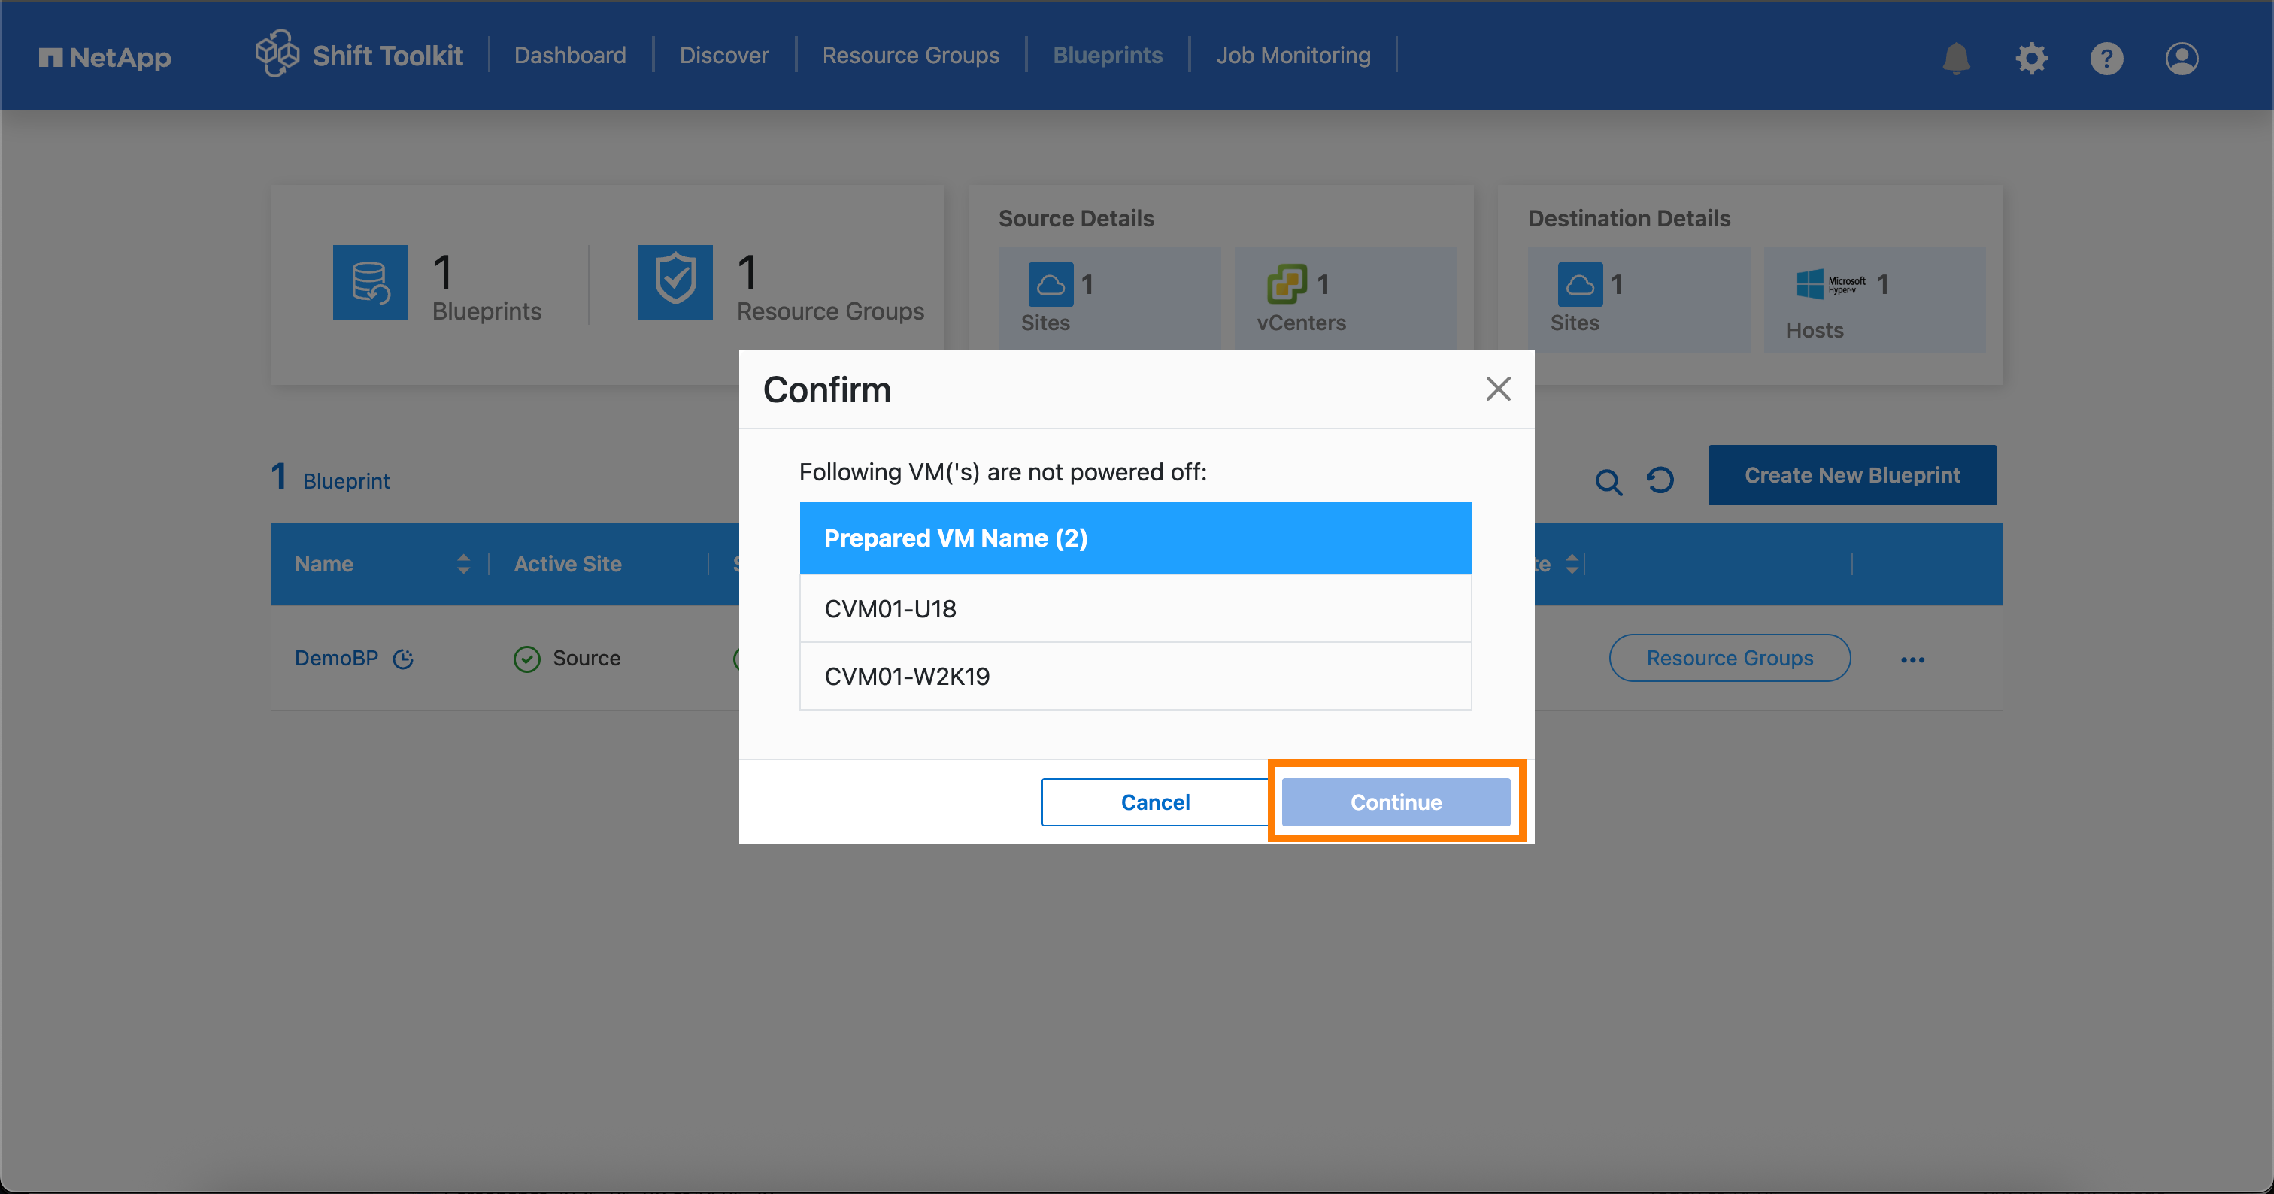2274x1194 pixels.
Task: Click the green Source status check icon
Action: tap(526, 659)
